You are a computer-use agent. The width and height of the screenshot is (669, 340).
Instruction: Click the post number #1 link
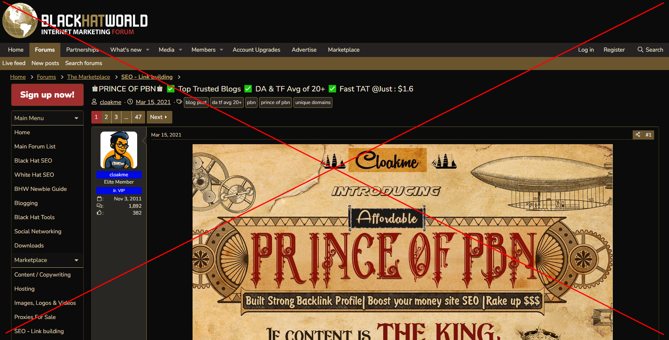pos(648,135)
